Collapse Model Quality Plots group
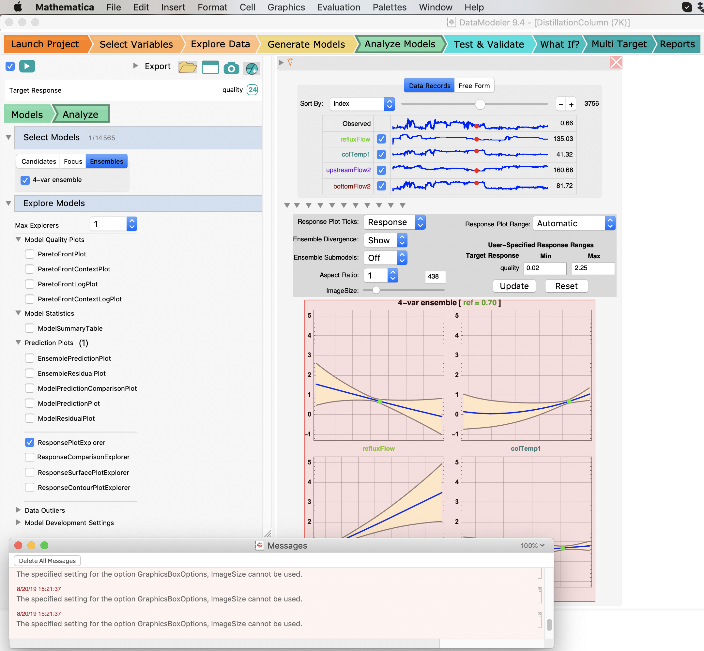 click(x=18, y=239)
